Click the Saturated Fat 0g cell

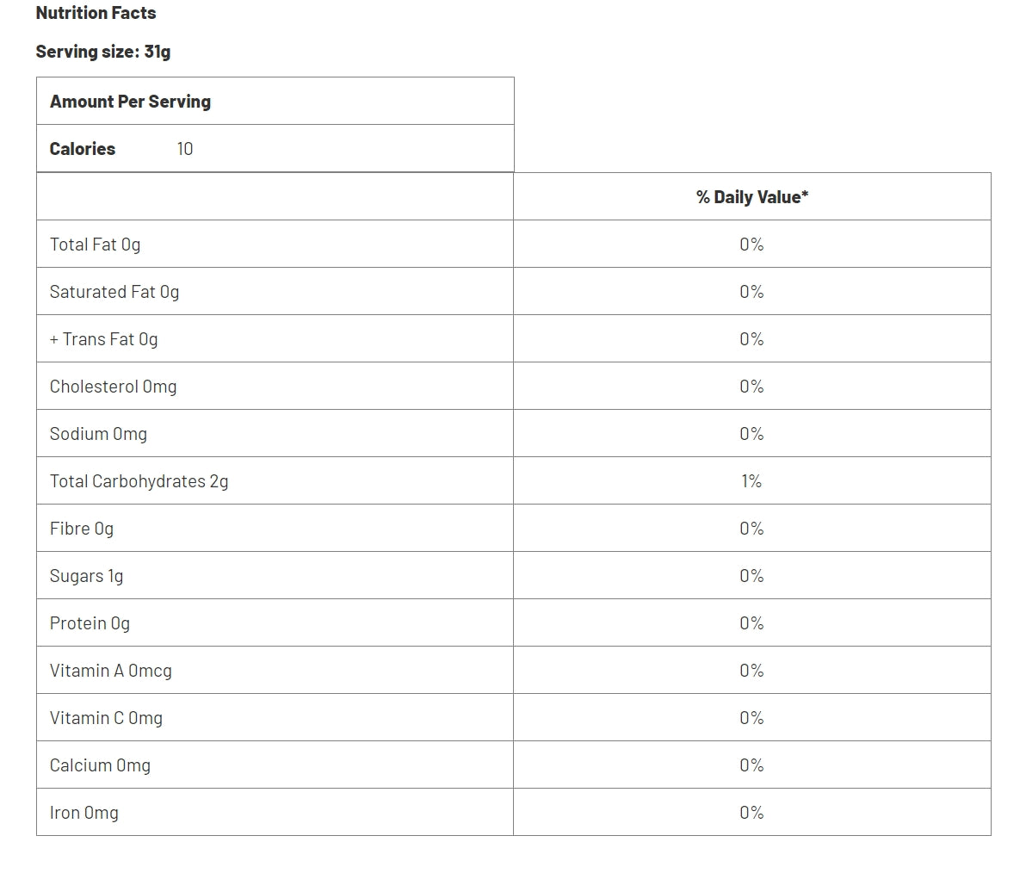pyautogui.click(x=275, y=292)
